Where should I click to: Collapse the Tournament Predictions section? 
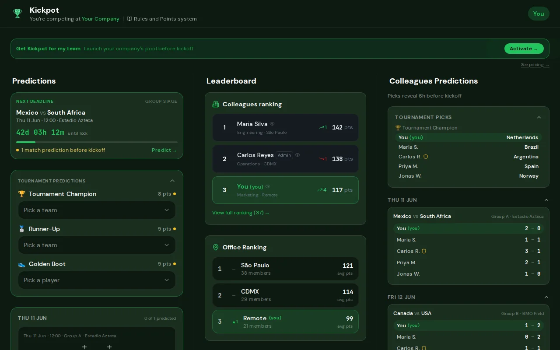pos(172,181)
